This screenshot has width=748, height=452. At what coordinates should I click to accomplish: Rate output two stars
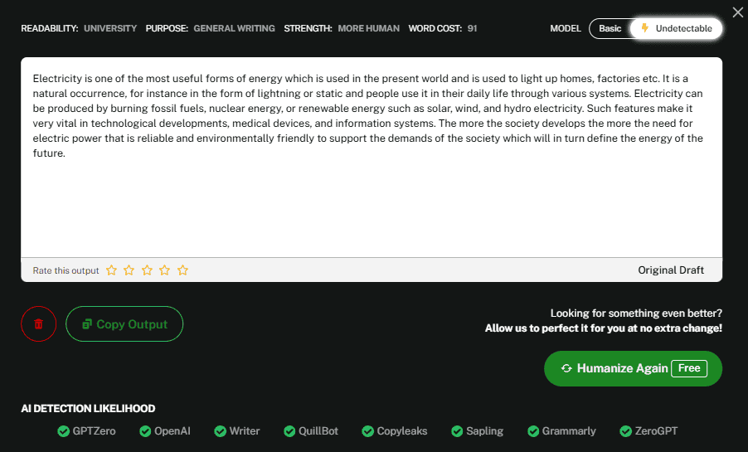(x=129, y=270)
